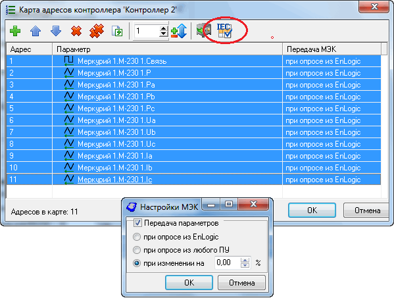Decrease the percent change value with the down arrow
This screenshot has height=298, width=394.
tap(245, 265)
